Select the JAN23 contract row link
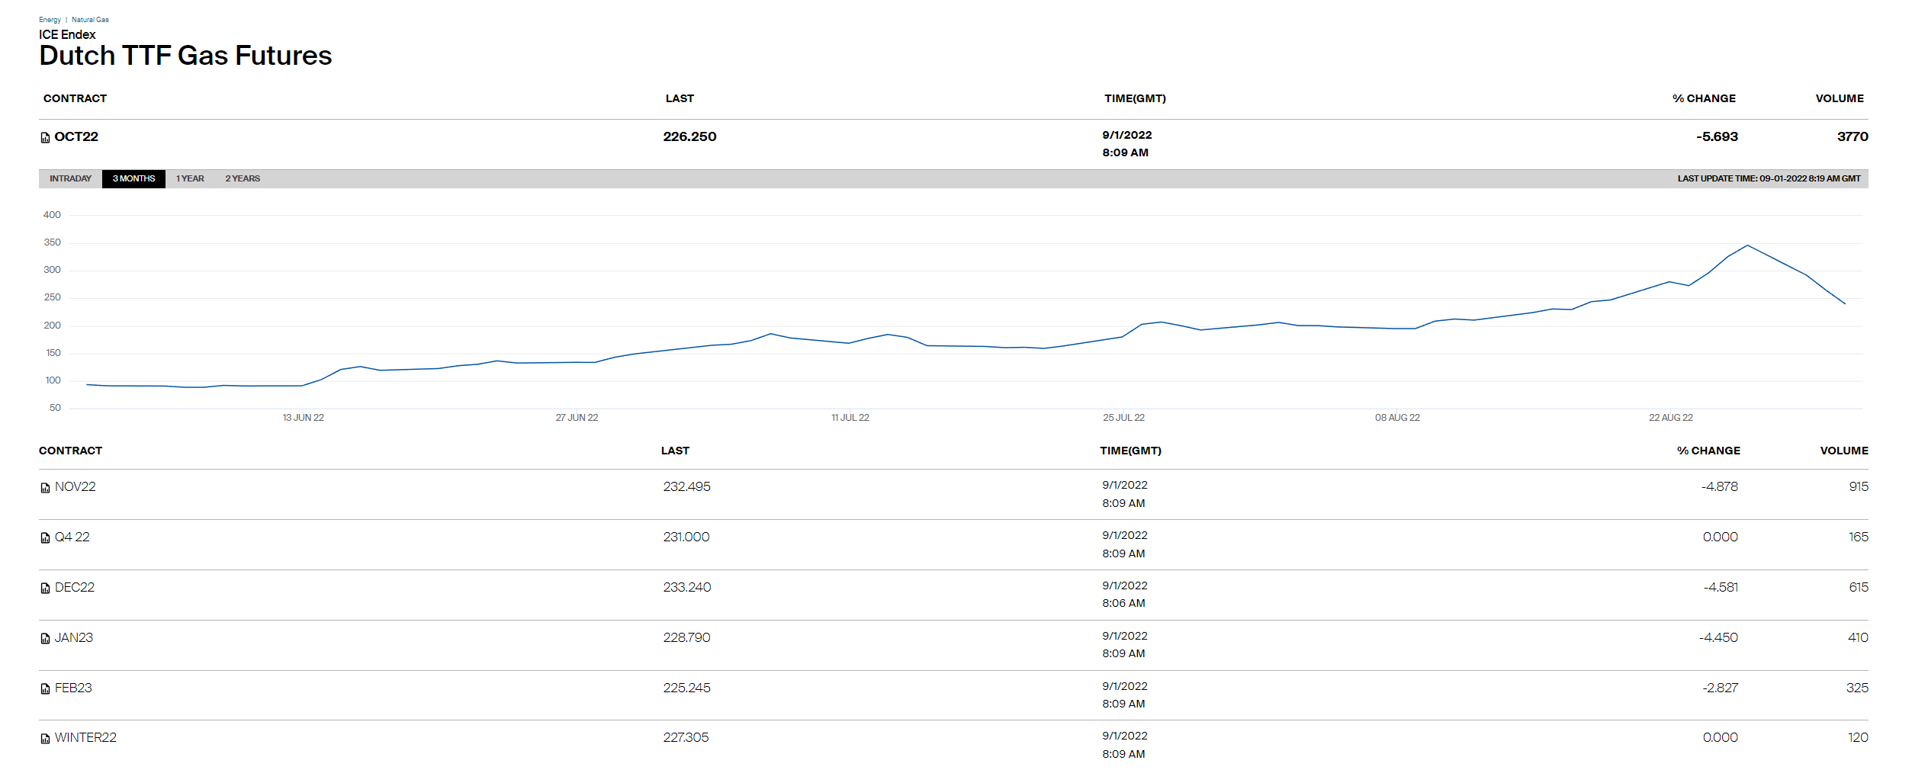The image size is (1912, 770). tap(74, 638)
